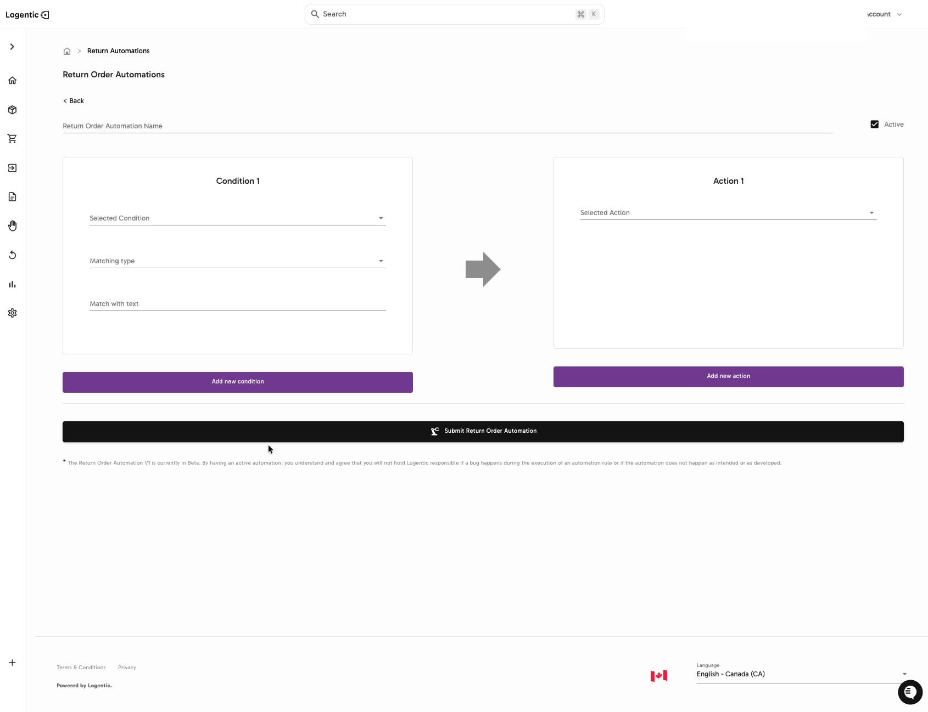Focus the Return Order Automation Name field
The height and width of the screenshot is (712, 928).
click(x=448, y=126)
